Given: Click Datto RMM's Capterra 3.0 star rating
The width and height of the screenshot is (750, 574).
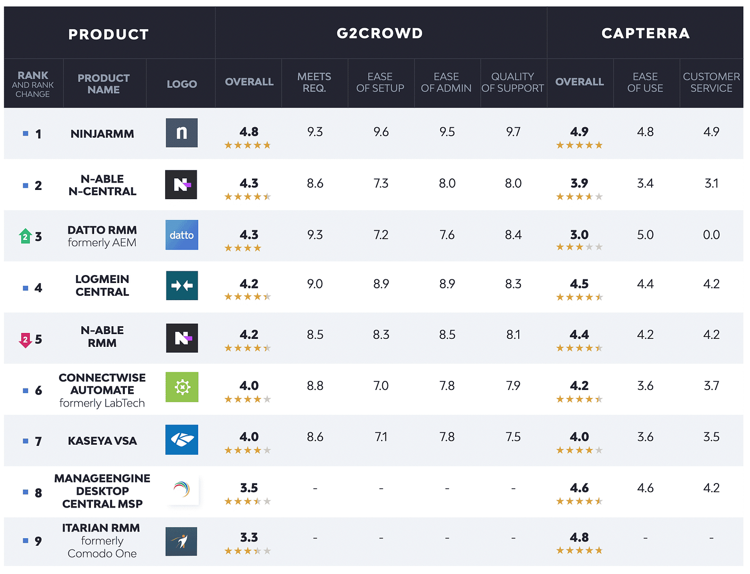Looking at the screenshot, I should 579,247.
